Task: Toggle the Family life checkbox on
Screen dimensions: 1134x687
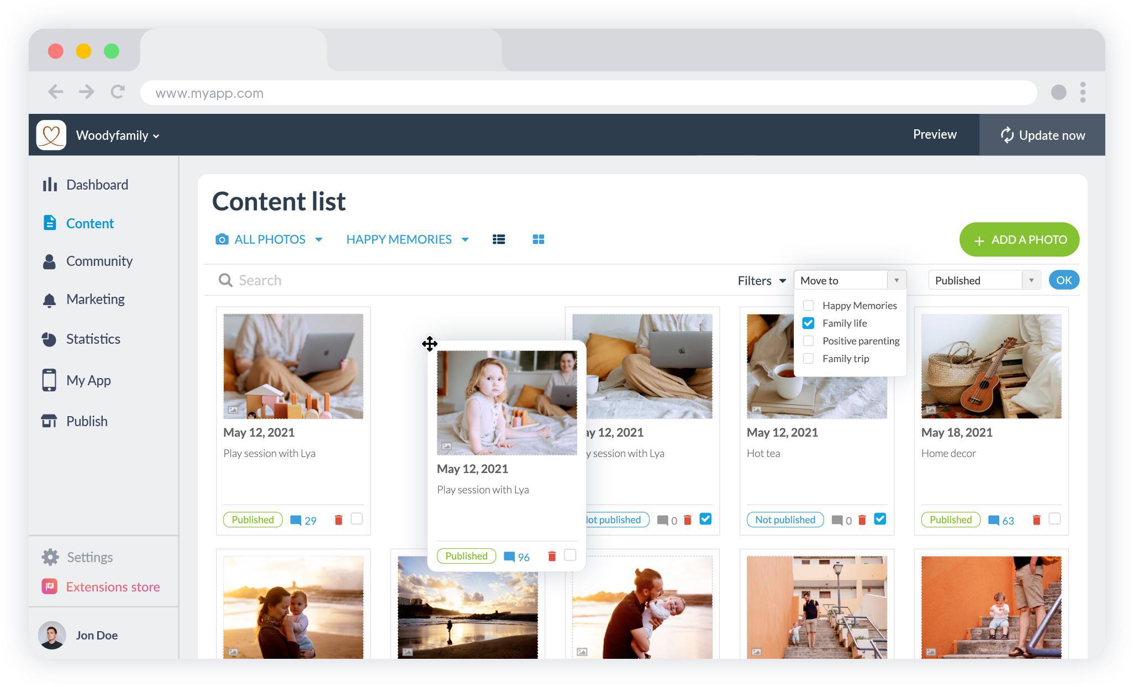Action: coord(810,322)
